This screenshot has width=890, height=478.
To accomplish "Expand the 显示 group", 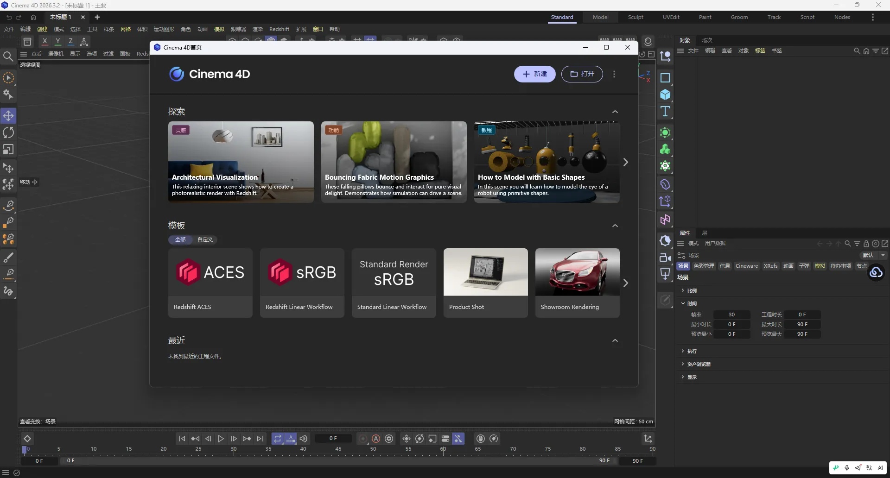I will coord(683,377).
